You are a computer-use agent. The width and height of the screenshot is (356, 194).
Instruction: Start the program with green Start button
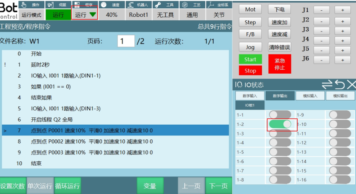click(x=250, y=59)
